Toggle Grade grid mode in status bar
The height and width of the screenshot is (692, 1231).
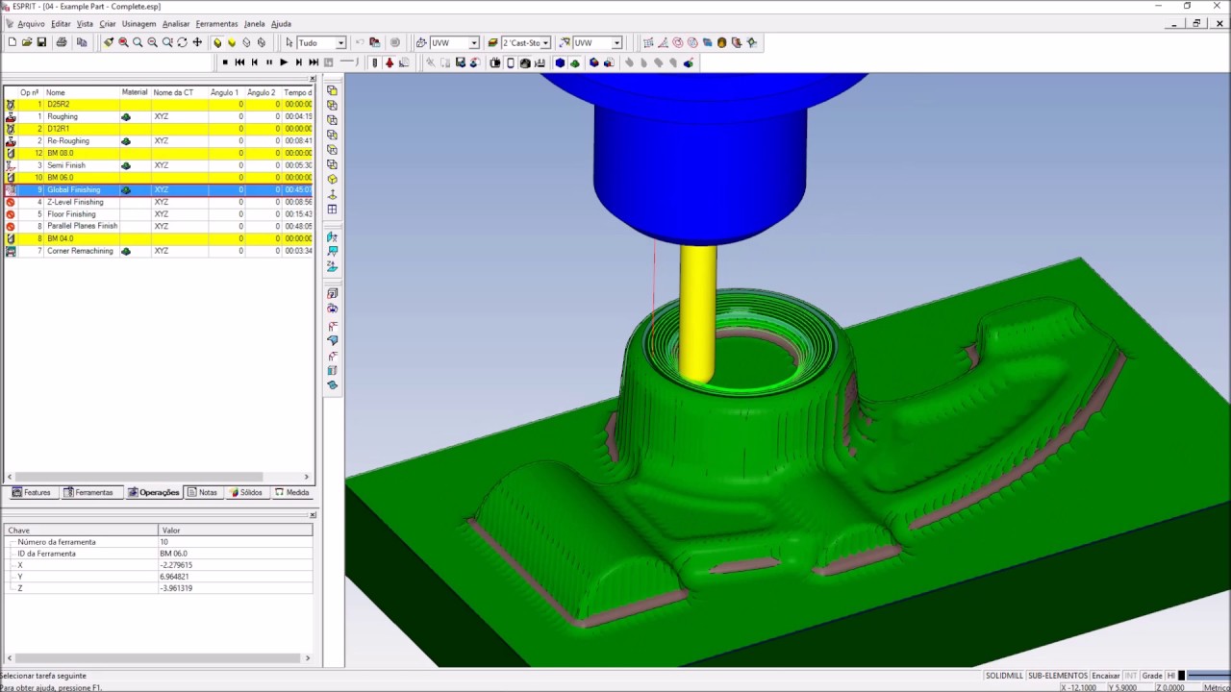pyautogui.click(x=1152, y=676)
